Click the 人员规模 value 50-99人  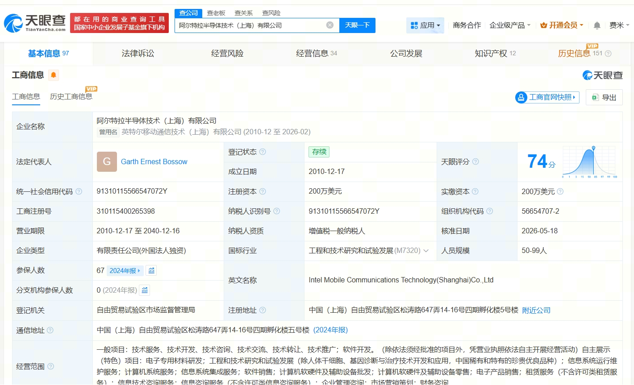pos(534,251)
